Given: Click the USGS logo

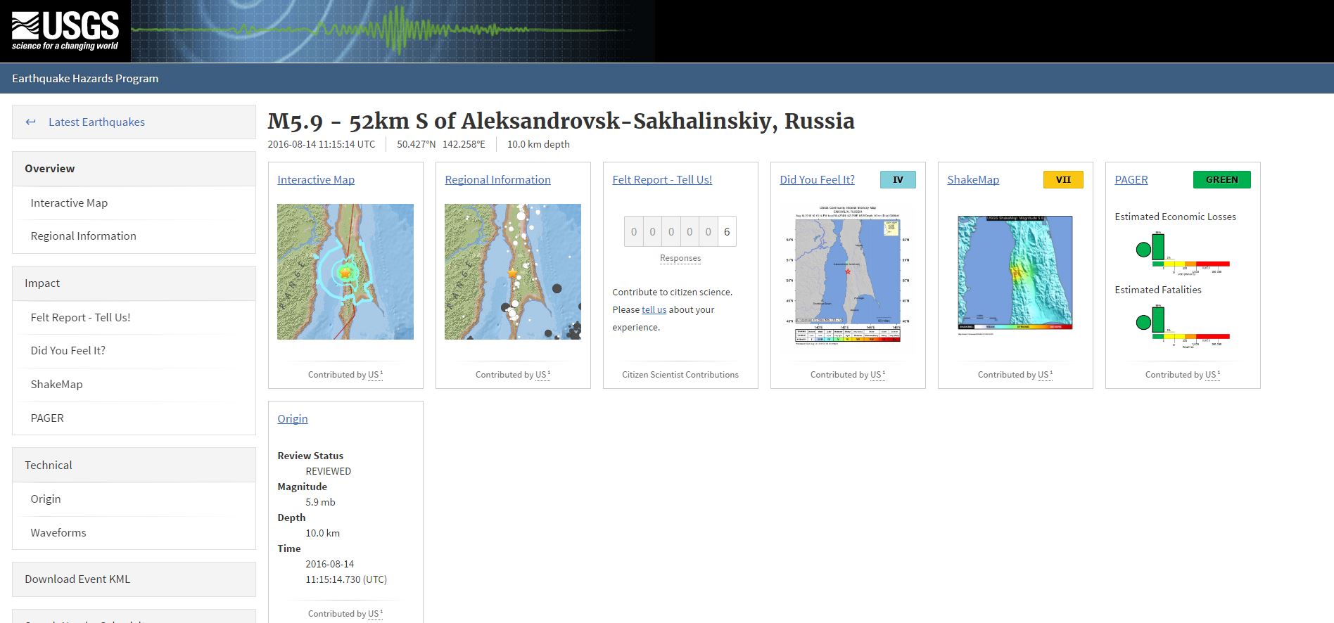Looking at the screenshot, I should [65, 32].
